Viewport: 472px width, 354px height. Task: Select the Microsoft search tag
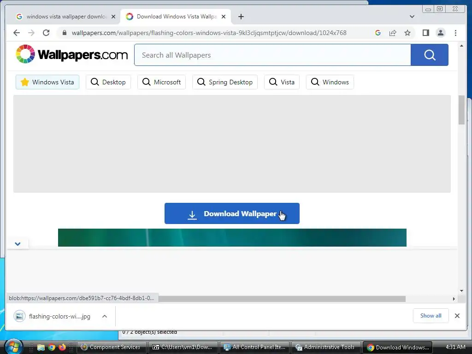click(x=161, y=82)
